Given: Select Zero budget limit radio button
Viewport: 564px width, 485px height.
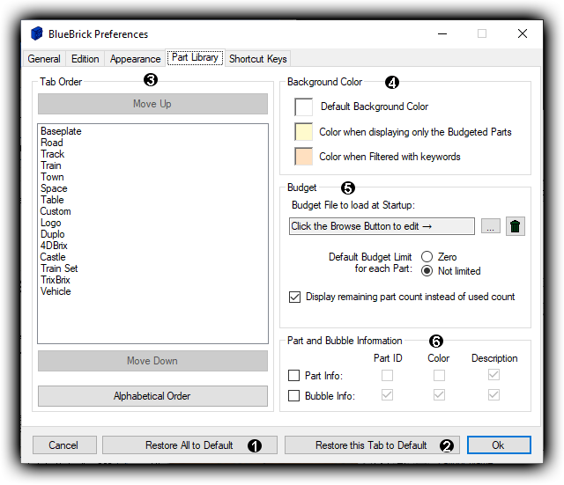Looking at the screenshot, I should pyautogui.click(x=427, y=257).
